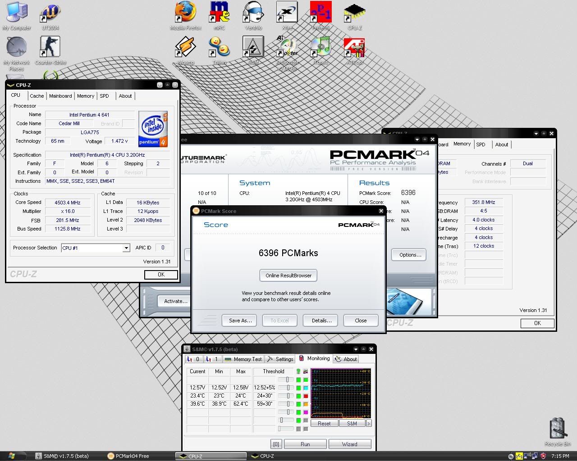Click the Prime95 tray icon
This screenshot has width=577, height=461.
coord(519,456)
